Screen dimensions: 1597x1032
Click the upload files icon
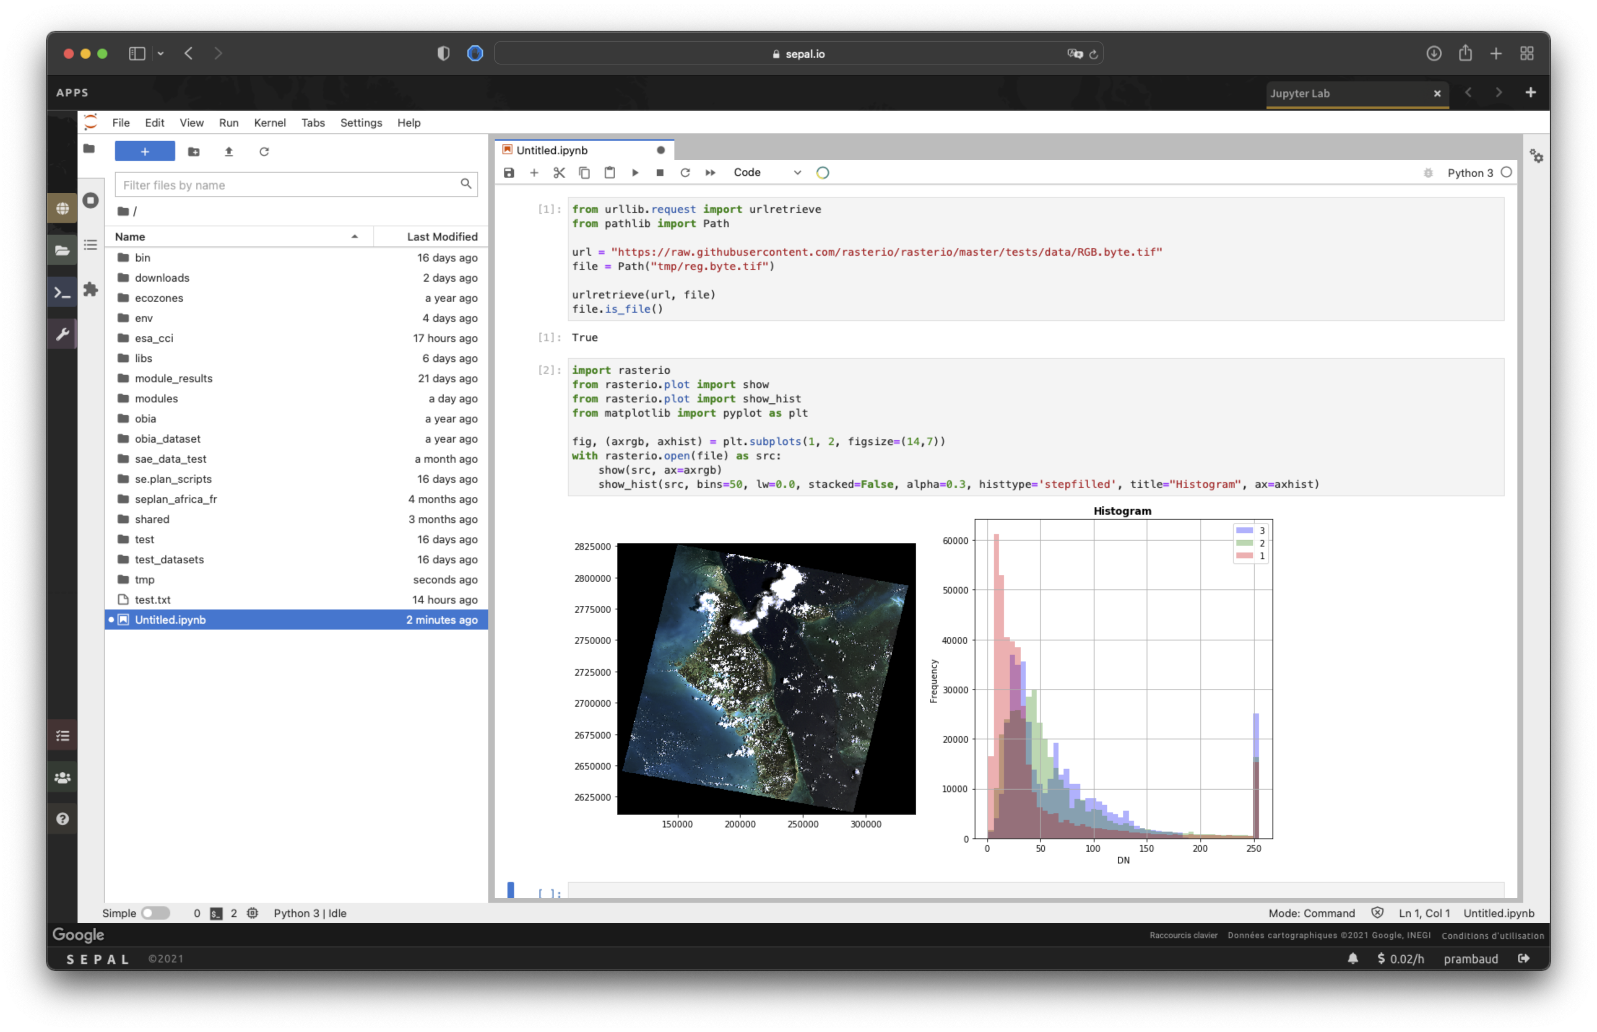(229, 151)
